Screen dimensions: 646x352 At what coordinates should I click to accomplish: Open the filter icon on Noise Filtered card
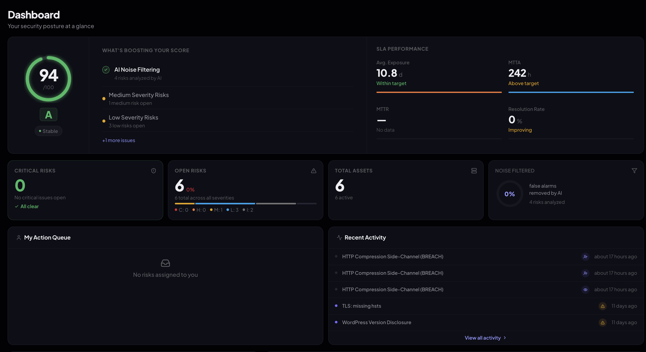point(634,171)
